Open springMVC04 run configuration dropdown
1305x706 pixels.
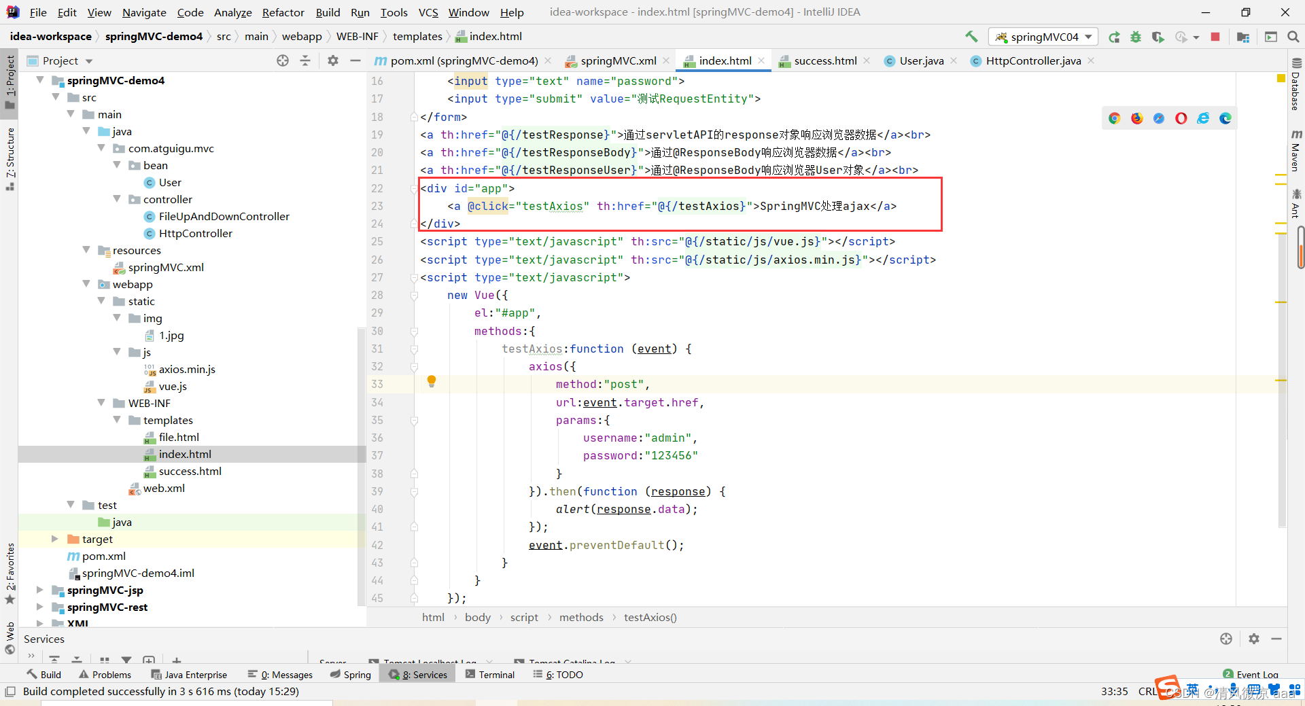[x=1043, y=37]
